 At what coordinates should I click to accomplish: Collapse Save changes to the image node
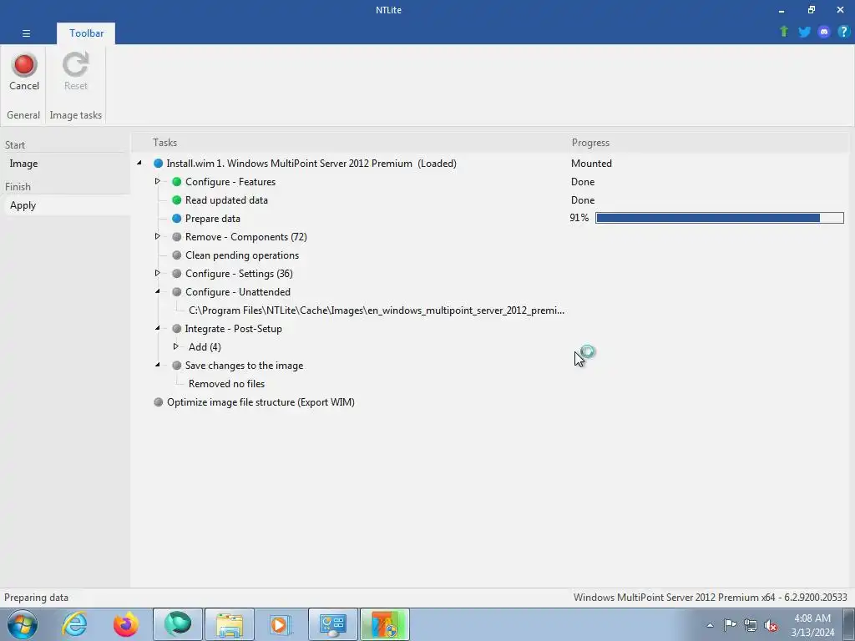(157, 366)
